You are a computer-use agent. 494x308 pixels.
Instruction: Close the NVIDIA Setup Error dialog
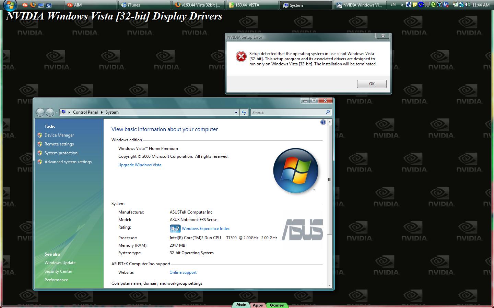point(383,36)
